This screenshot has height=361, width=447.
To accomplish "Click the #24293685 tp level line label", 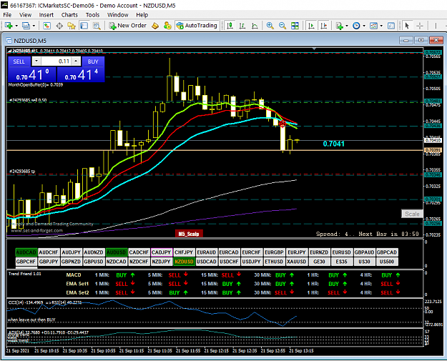I will coord(22,172).
